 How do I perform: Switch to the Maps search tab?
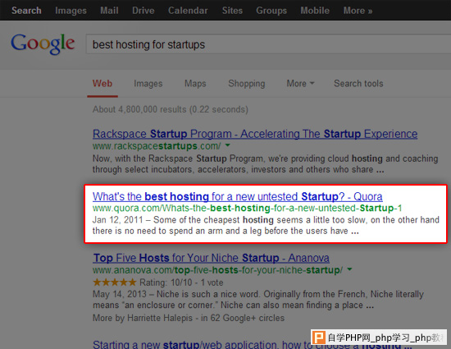point(195,84)
